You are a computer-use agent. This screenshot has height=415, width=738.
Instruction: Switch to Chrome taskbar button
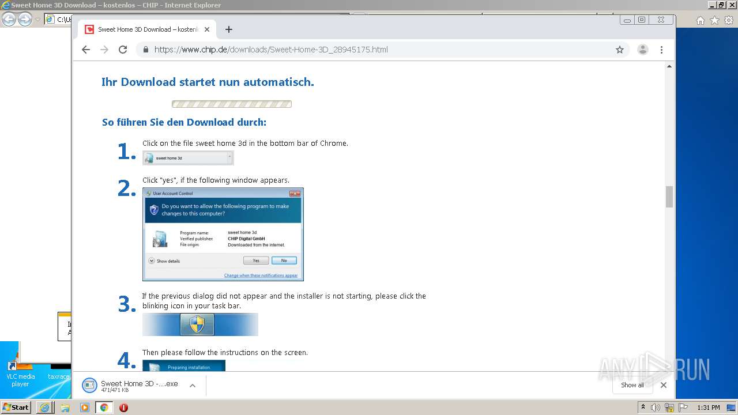[x=104, y=408]
